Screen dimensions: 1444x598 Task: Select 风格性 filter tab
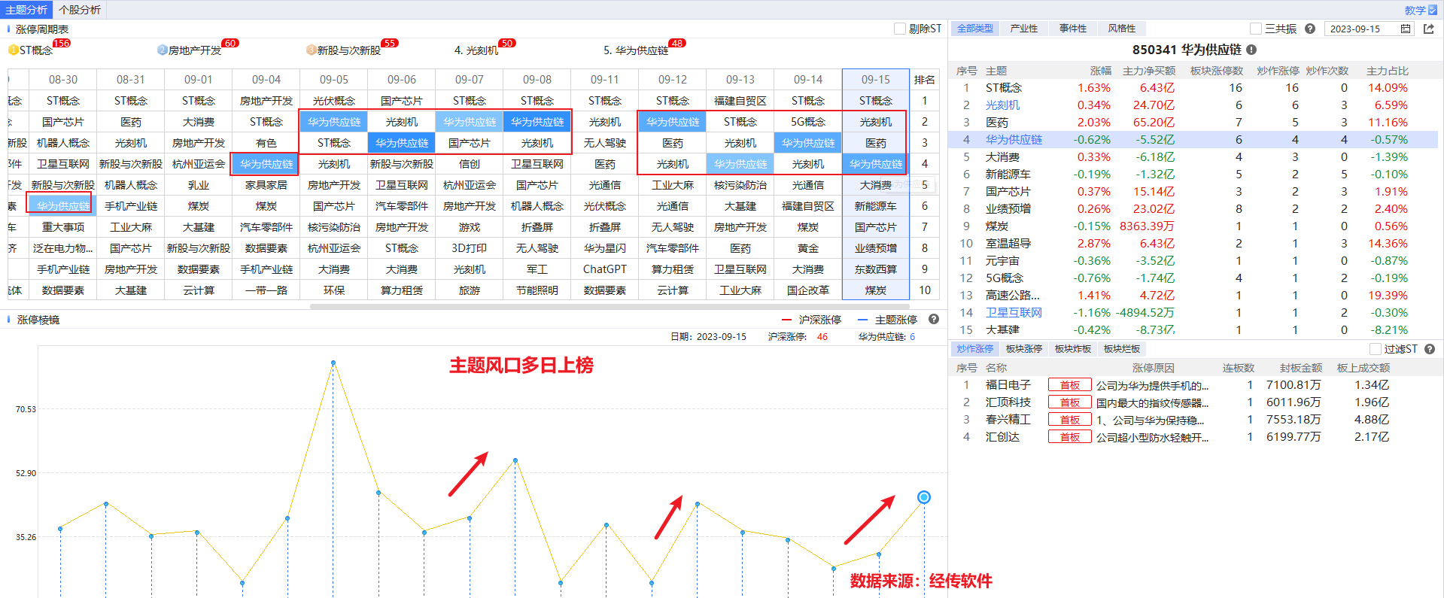(1122, 29)
